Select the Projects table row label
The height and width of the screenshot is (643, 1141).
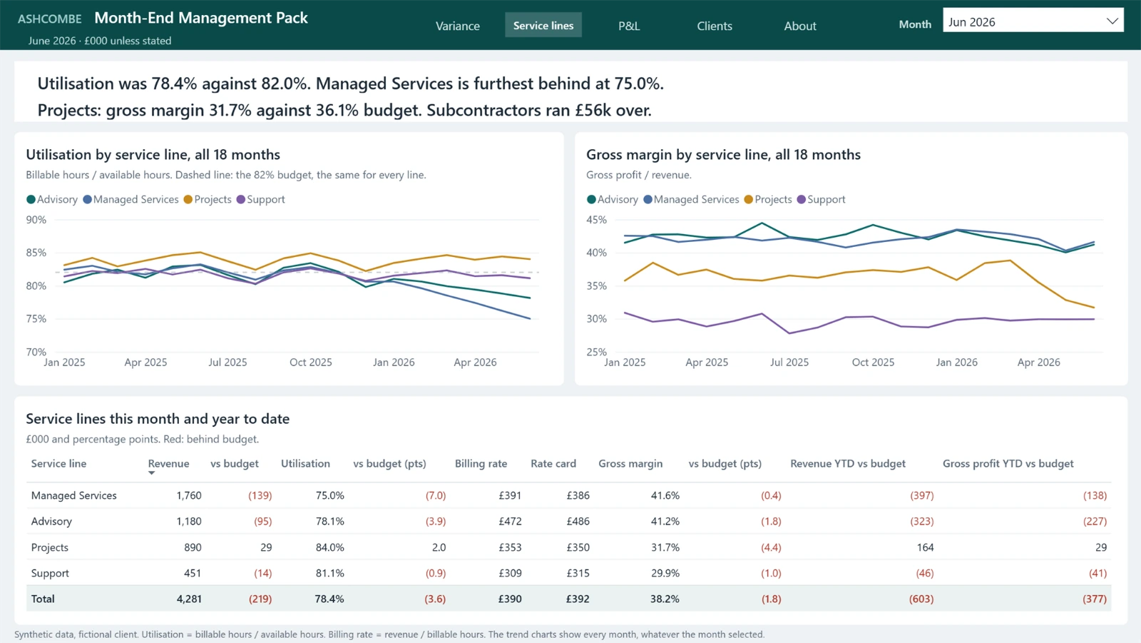coord(49,547)
